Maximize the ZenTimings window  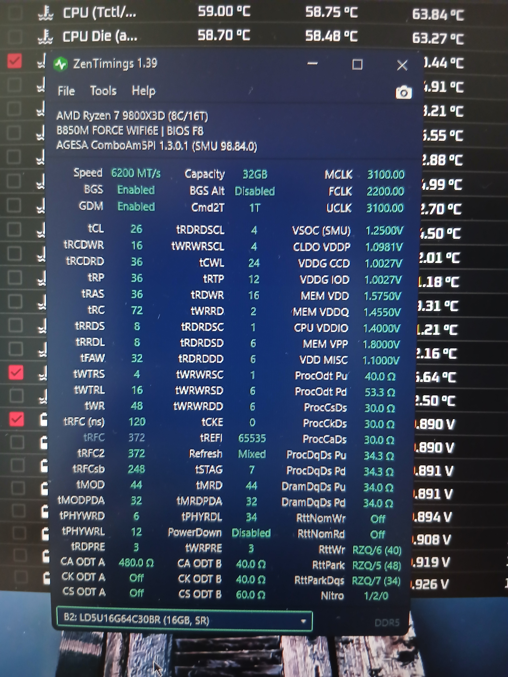pos(357,65)
